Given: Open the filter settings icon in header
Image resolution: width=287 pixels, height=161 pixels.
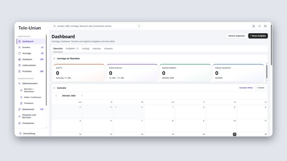Looking at the screenshot, I should point(254,26).
